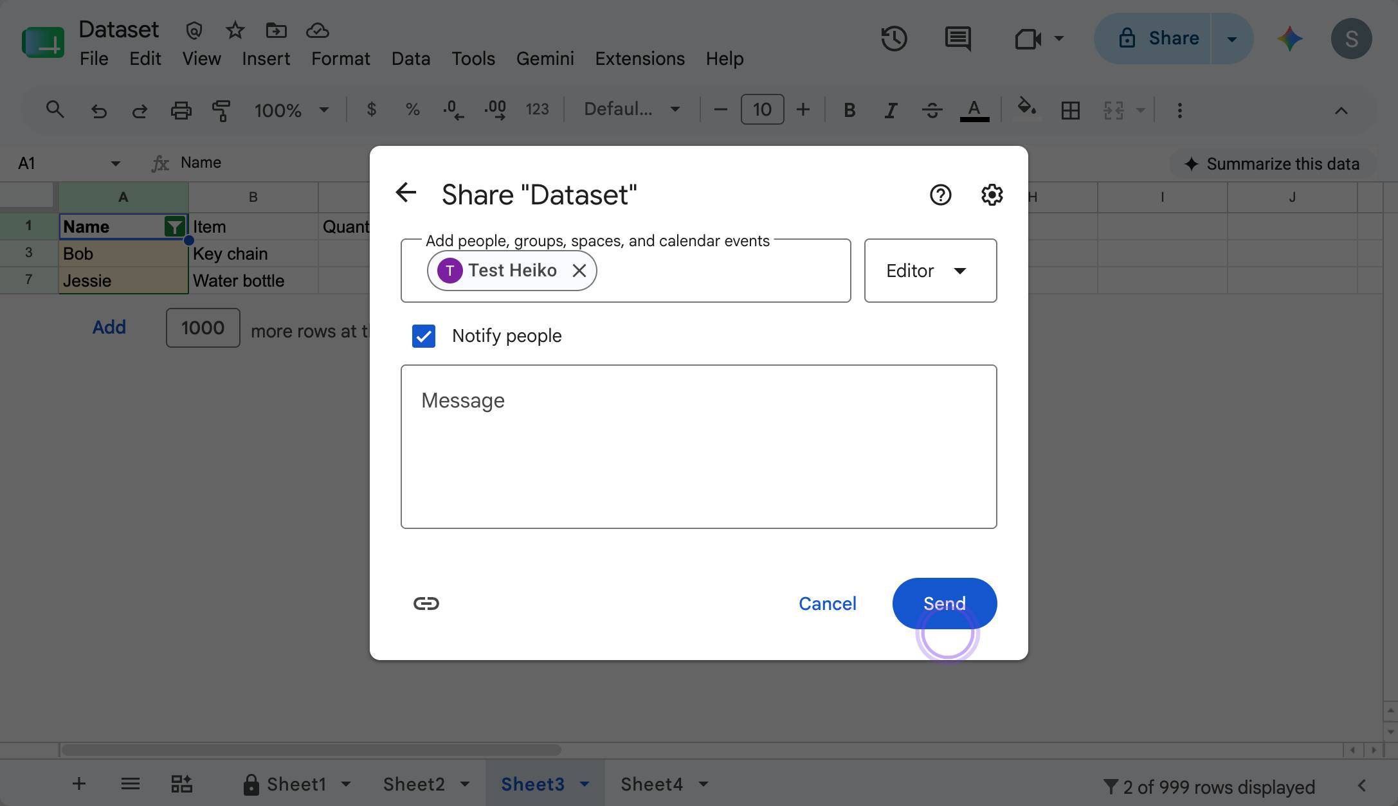Go back using the arrow in Share dialog
The height and width of the screenshot is (806, 1398).
(406, 192)
